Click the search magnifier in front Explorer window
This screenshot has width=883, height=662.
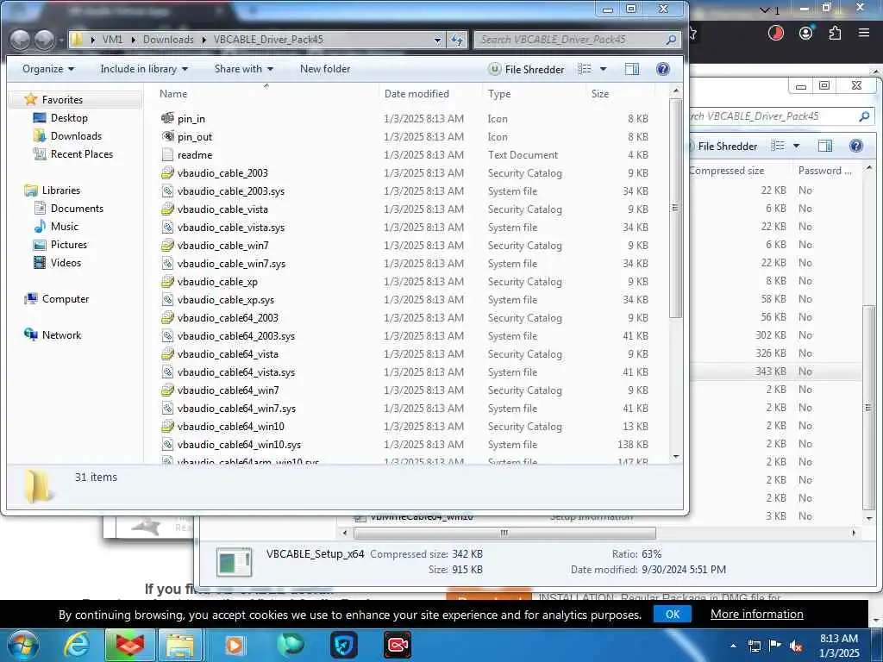pos(671,40)
